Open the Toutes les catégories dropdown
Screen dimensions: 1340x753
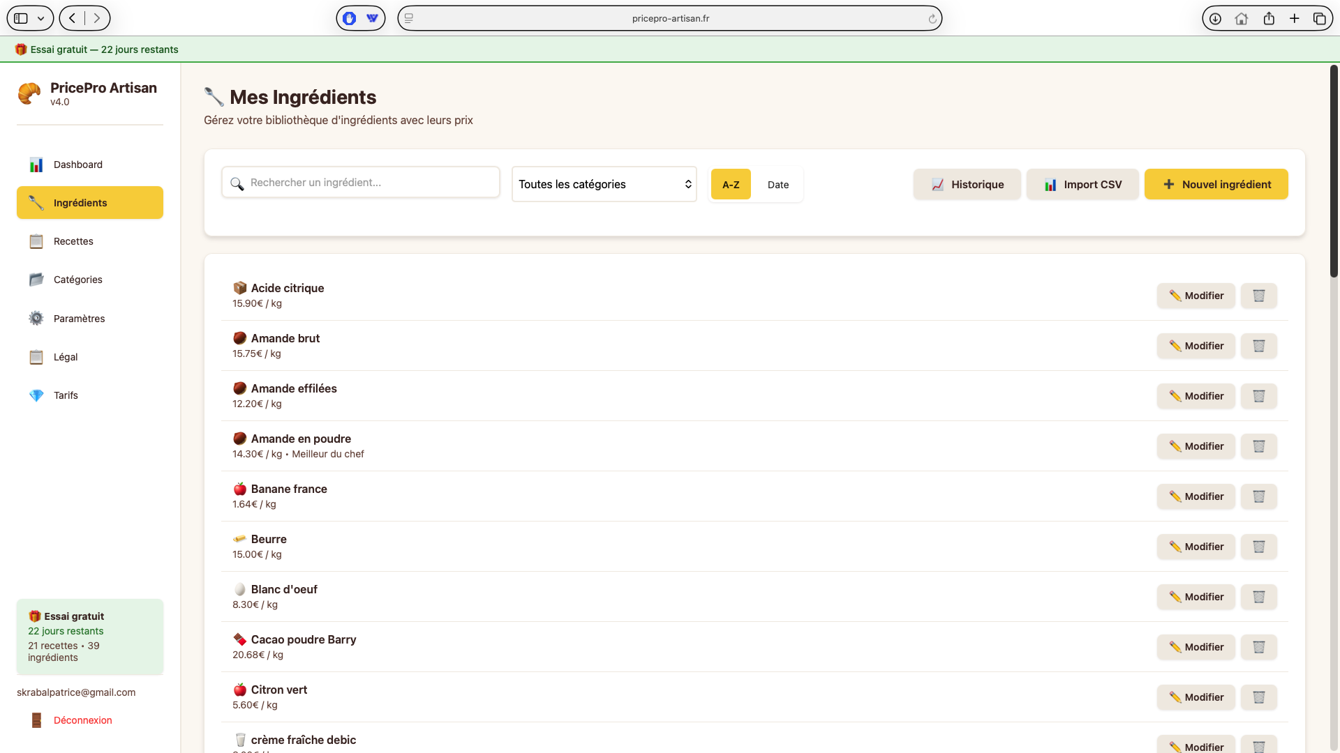pyautogui.click(x=604, y=184)
